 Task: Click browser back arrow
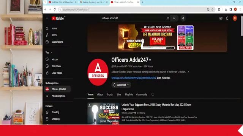(45, 9)
